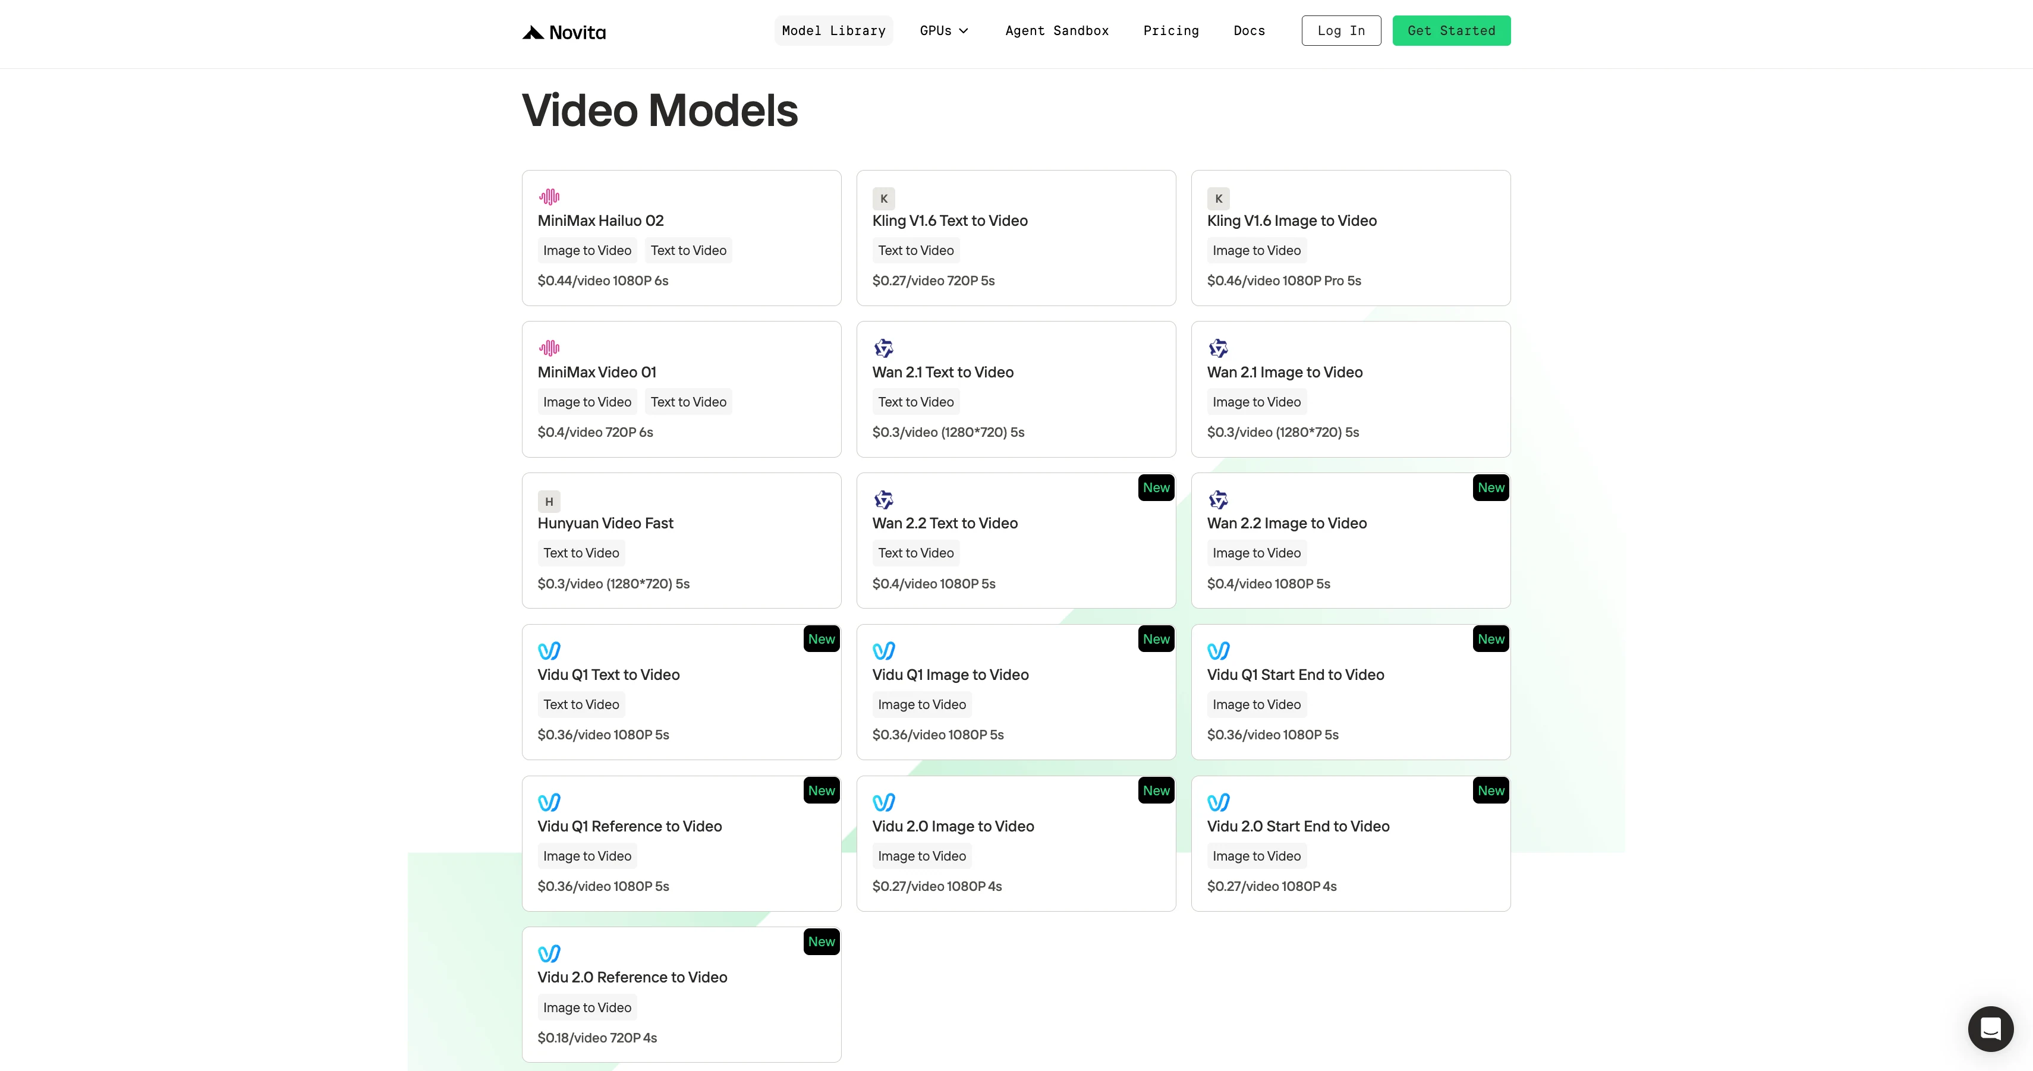Click the New badge on Vidu 2.0 Reference to Video
2033x1071 pixels.
coord(822,941)
